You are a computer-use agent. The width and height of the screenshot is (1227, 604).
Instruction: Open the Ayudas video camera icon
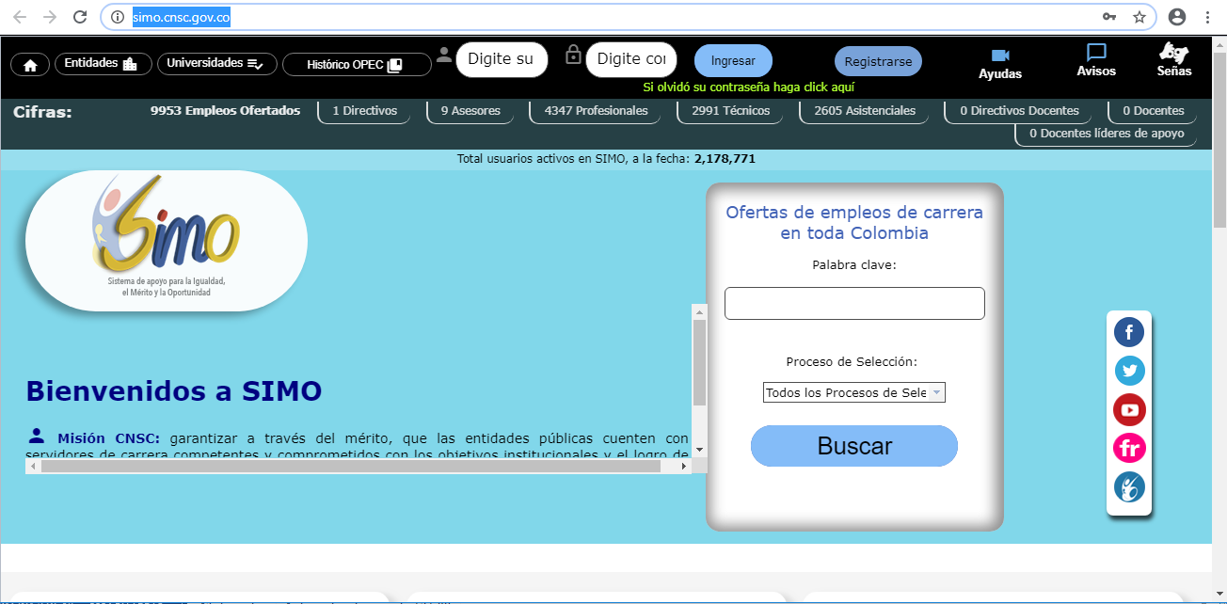click(x=999, y=55)
